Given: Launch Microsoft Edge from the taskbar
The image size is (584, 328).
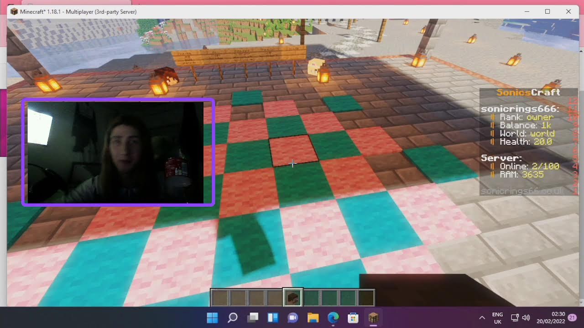Looking at the screenshot, I should tap(333, 318).
